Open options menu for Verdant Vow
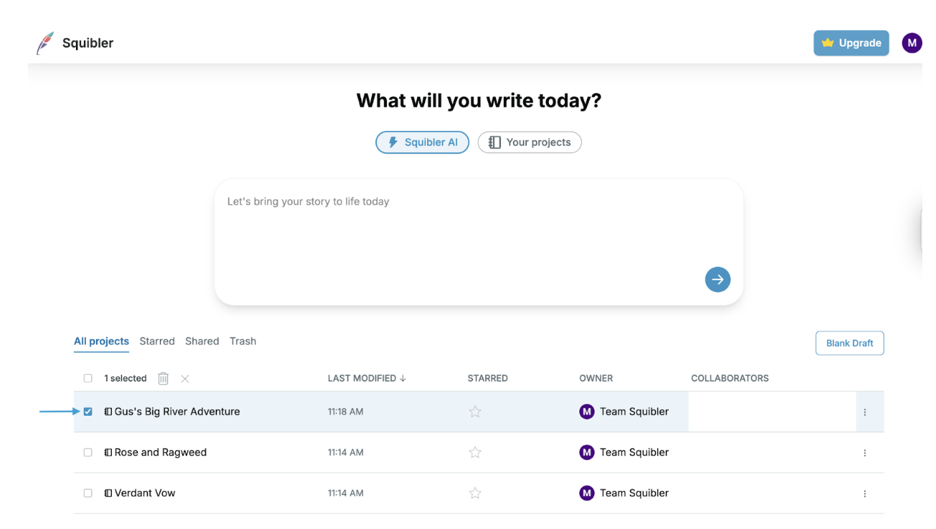This screenshot has height=529, width=936. click(865, 494)
